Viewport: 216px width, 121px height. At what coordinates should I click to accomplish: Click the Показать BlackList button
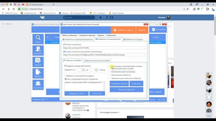click(x=127, y=90)
